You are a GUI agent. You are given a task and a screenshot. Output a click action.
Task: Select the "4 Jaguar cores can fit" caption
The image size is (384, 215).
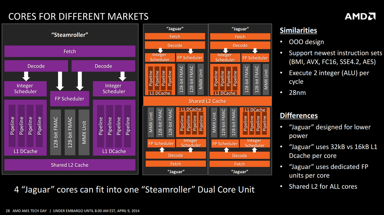click(135, 189)
